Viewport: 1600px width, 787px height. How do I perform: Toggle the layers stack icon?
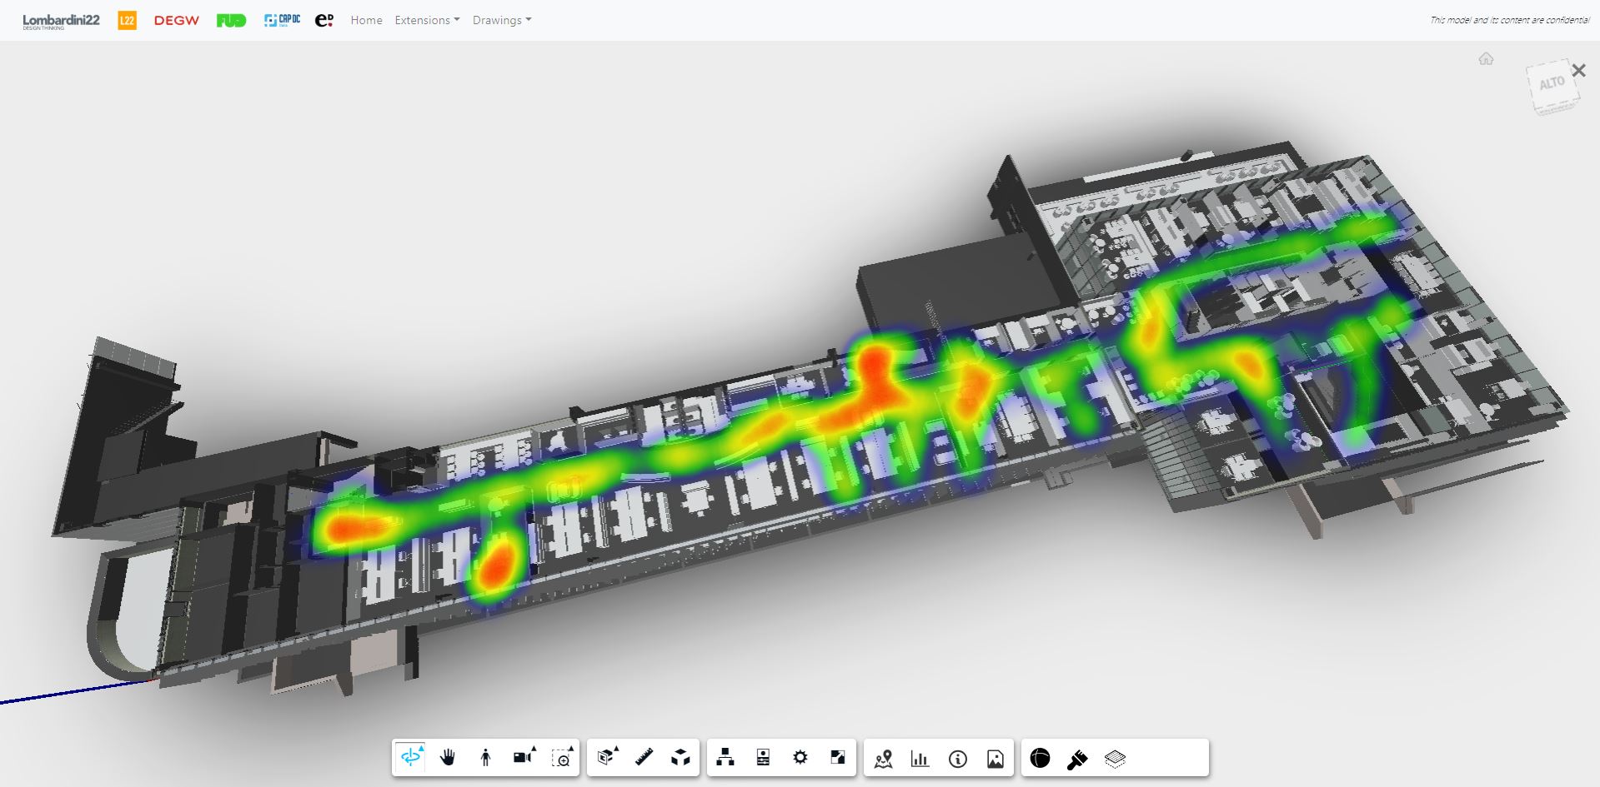click(x=1115, y=758)
